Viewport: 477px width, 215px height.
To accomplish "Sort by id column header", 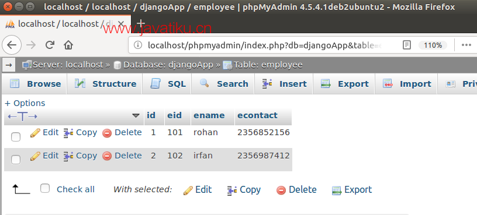I will point(151,115).
